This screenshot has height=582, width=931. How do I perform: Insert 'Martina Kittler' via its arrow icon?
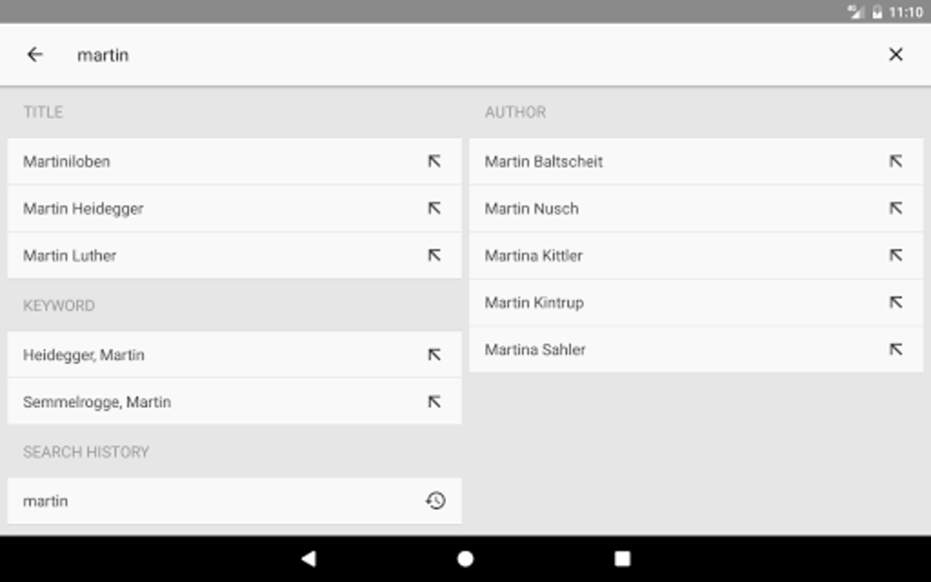[896, 255]
